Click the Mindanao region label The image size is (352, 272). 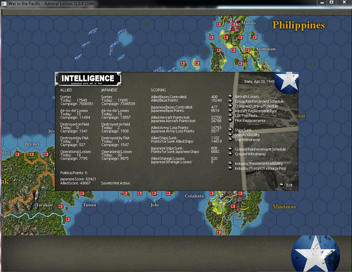(x=284, y=207)
